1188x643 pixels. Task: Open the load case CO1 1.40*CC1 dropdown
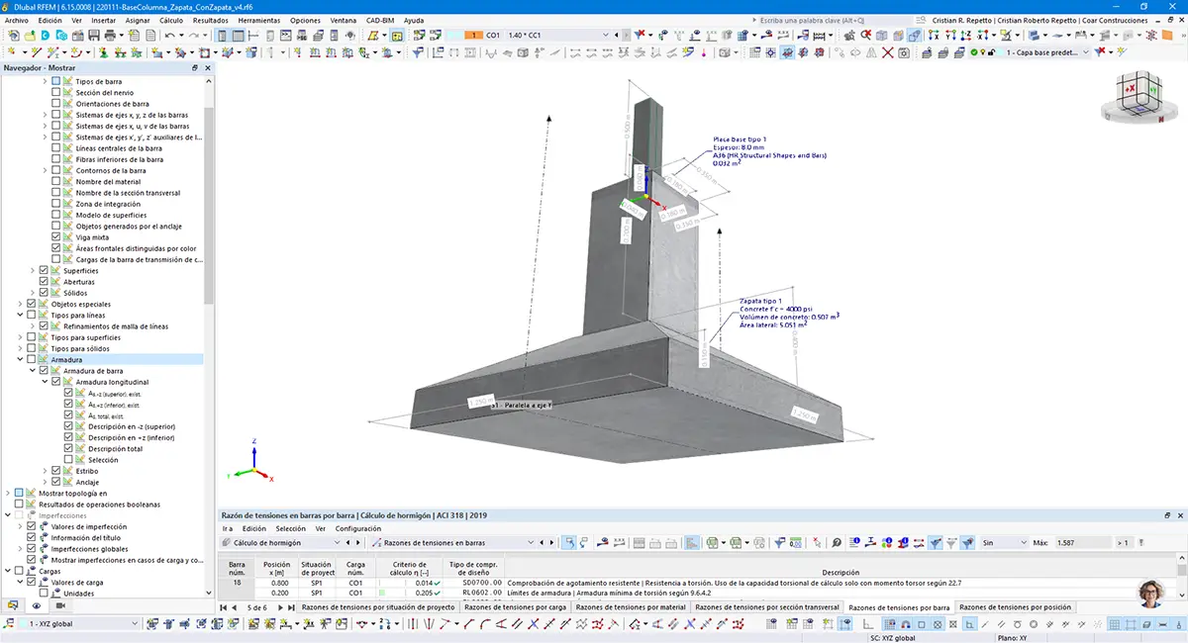click(x=605, y=36)
